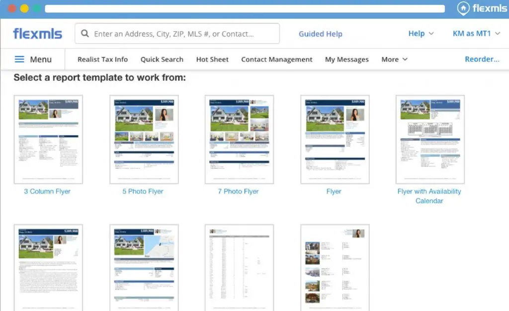Open My Messages
The height and width of the screenshot is (311, 509).
346,59
